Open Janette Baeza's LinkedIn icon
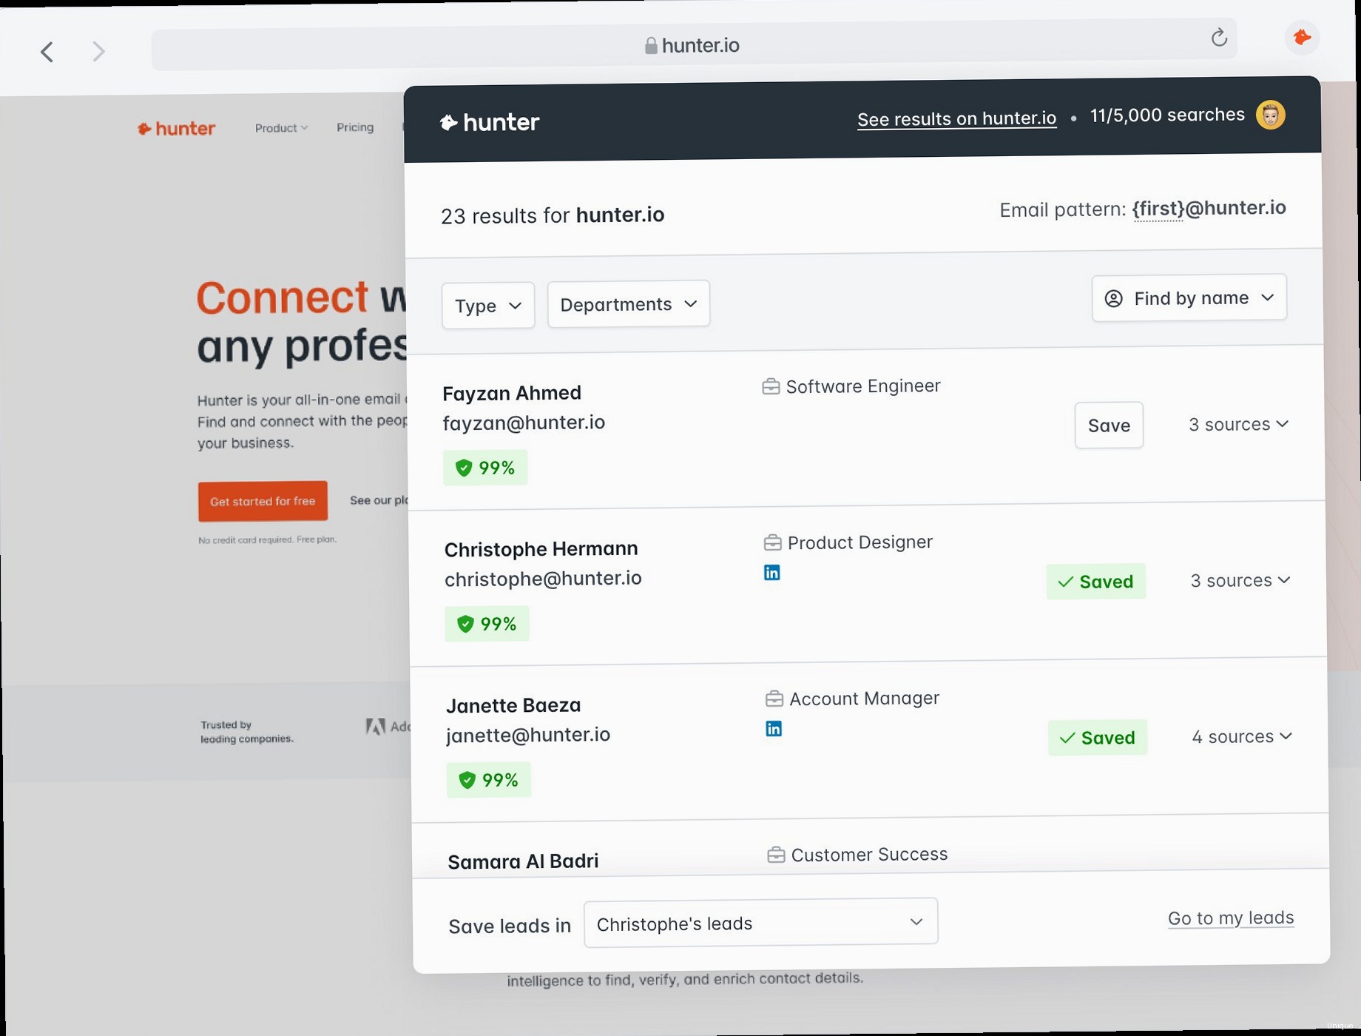This screenshot has width=1361, height=1036. [x=774, y=729]
